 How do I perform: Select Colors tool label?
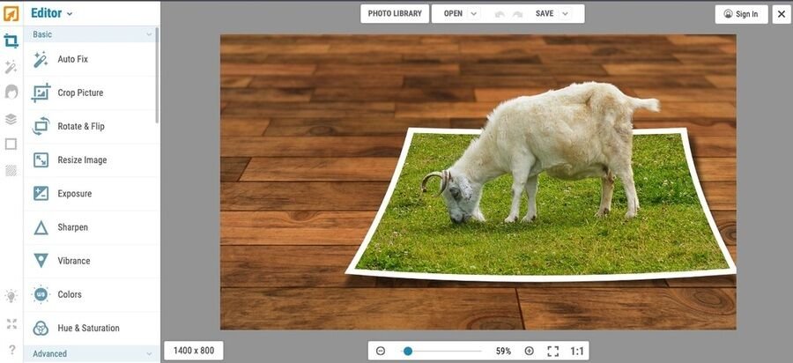[70, 294]
